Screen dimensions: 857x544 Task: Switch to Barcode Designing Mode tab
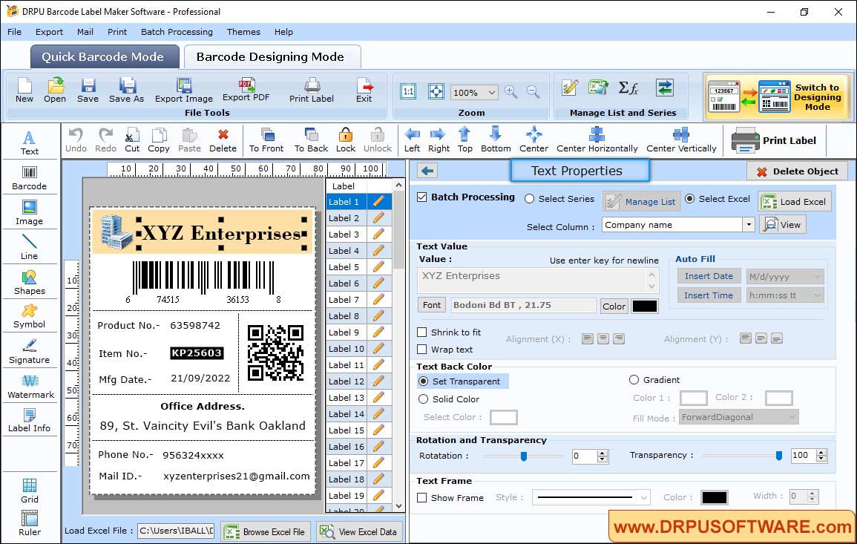coord(272,57)
